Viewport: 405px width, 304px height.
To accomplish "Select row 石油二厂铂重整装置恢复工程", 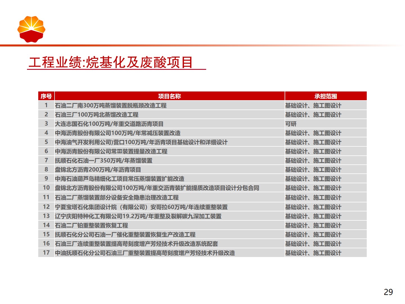I will coord(202,225).
